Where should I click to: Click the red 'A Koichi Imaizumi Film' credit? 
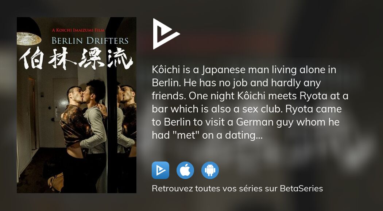(78, 30)
